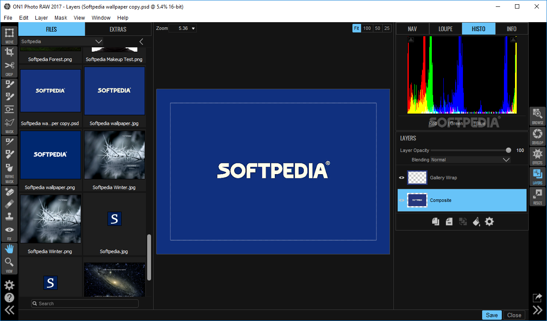Select the Blur Mask tool
Screen dimensions: 547x321
[x=9, y=167]
